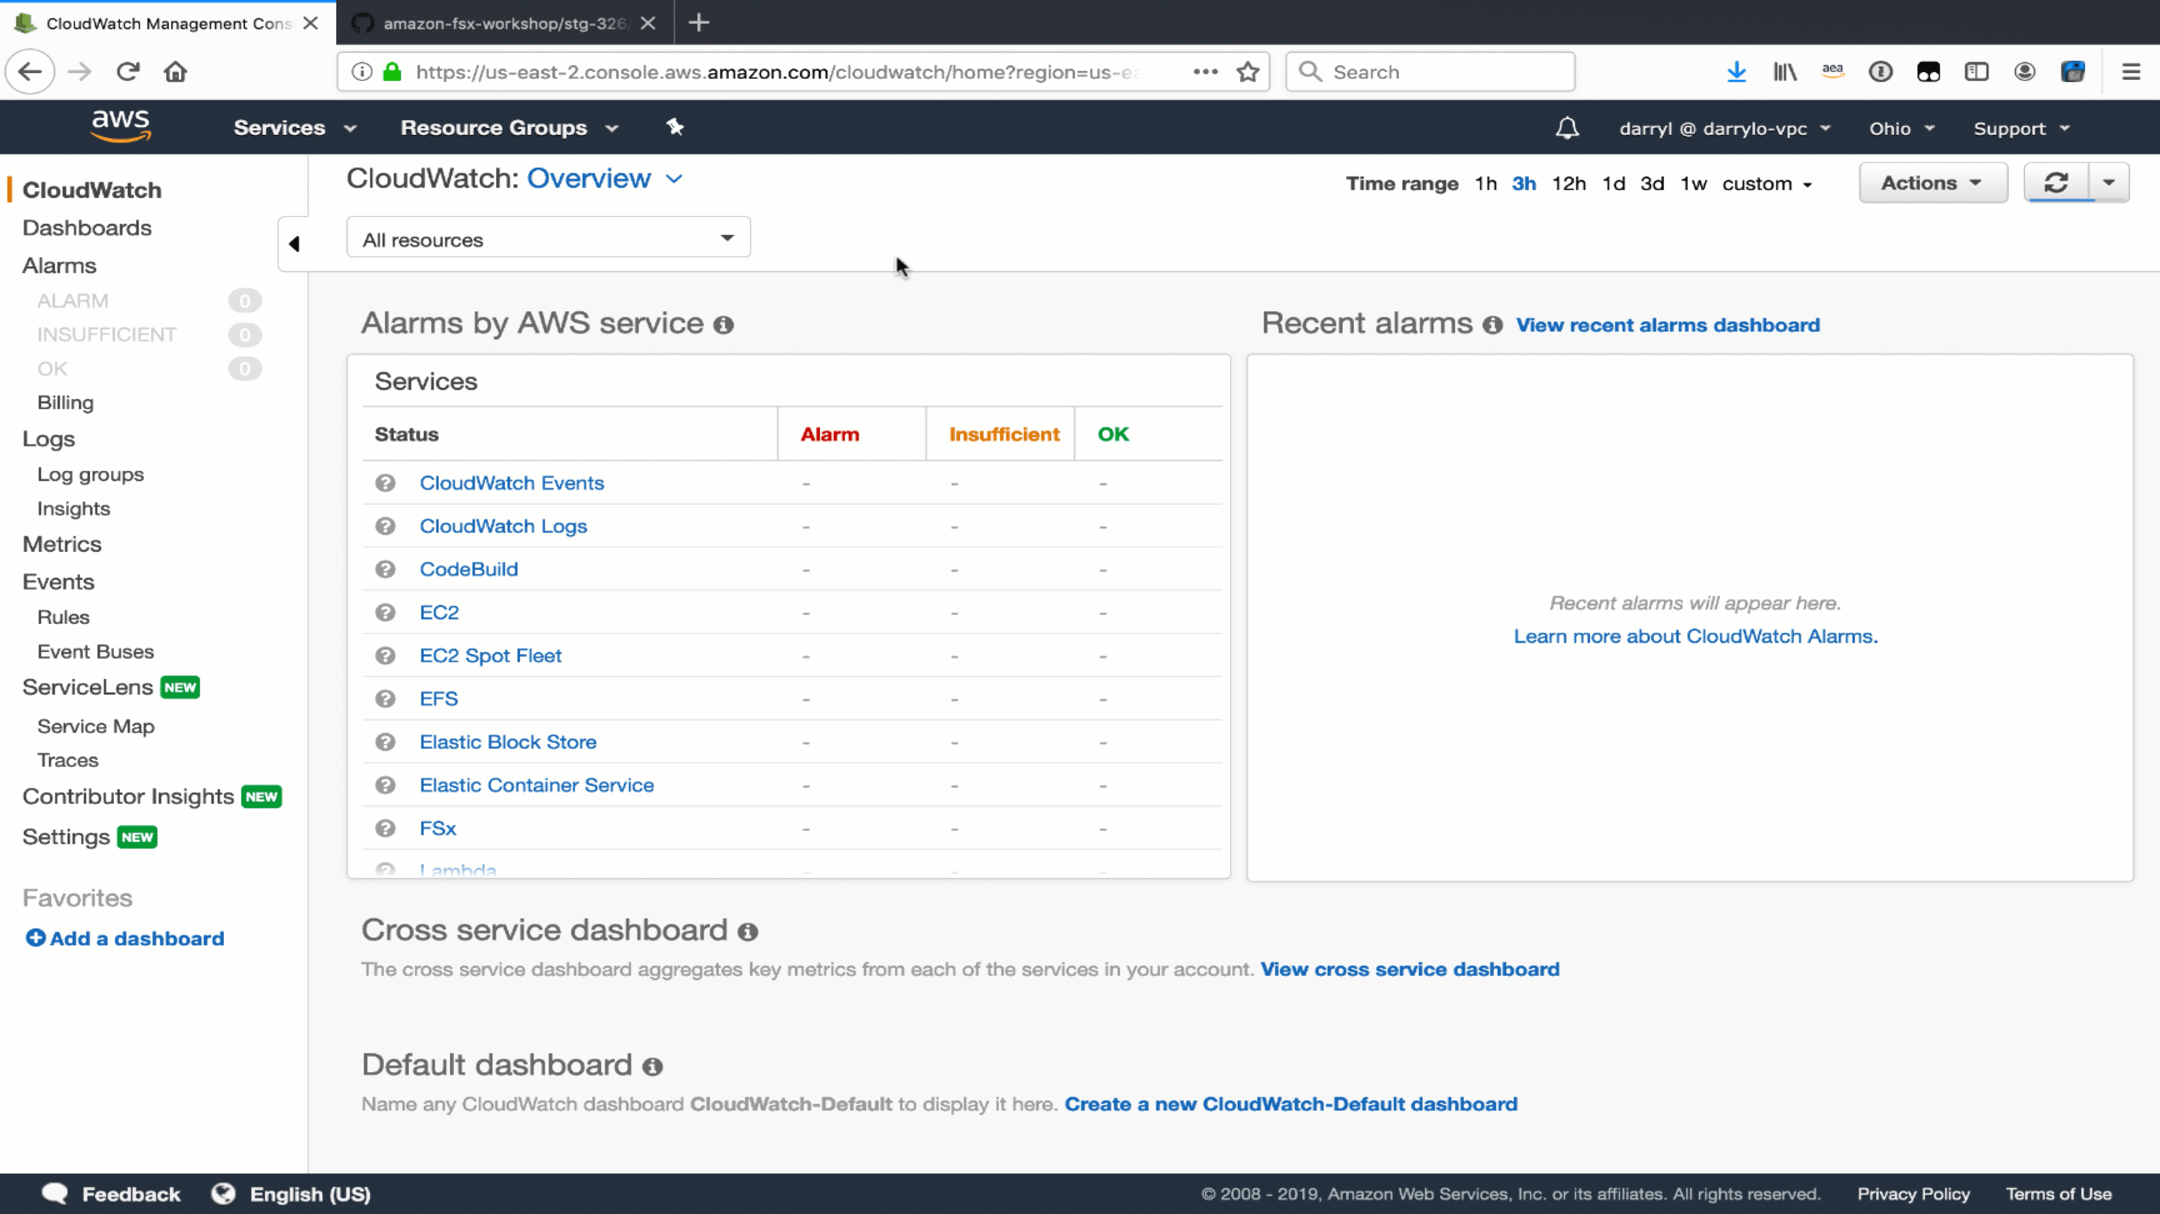Open the CloudWatch Overview dropdown
The height and width of the screenshot is (1214, 2160).
(x=605, y=178)
